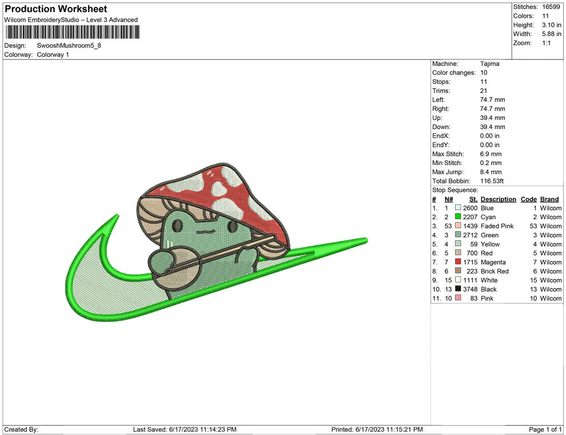
Task: Click the Cyan thread color swatch
Action: [458, 216]
